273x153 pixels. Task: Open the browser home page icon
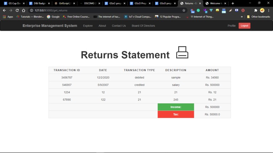pos(23,10)
